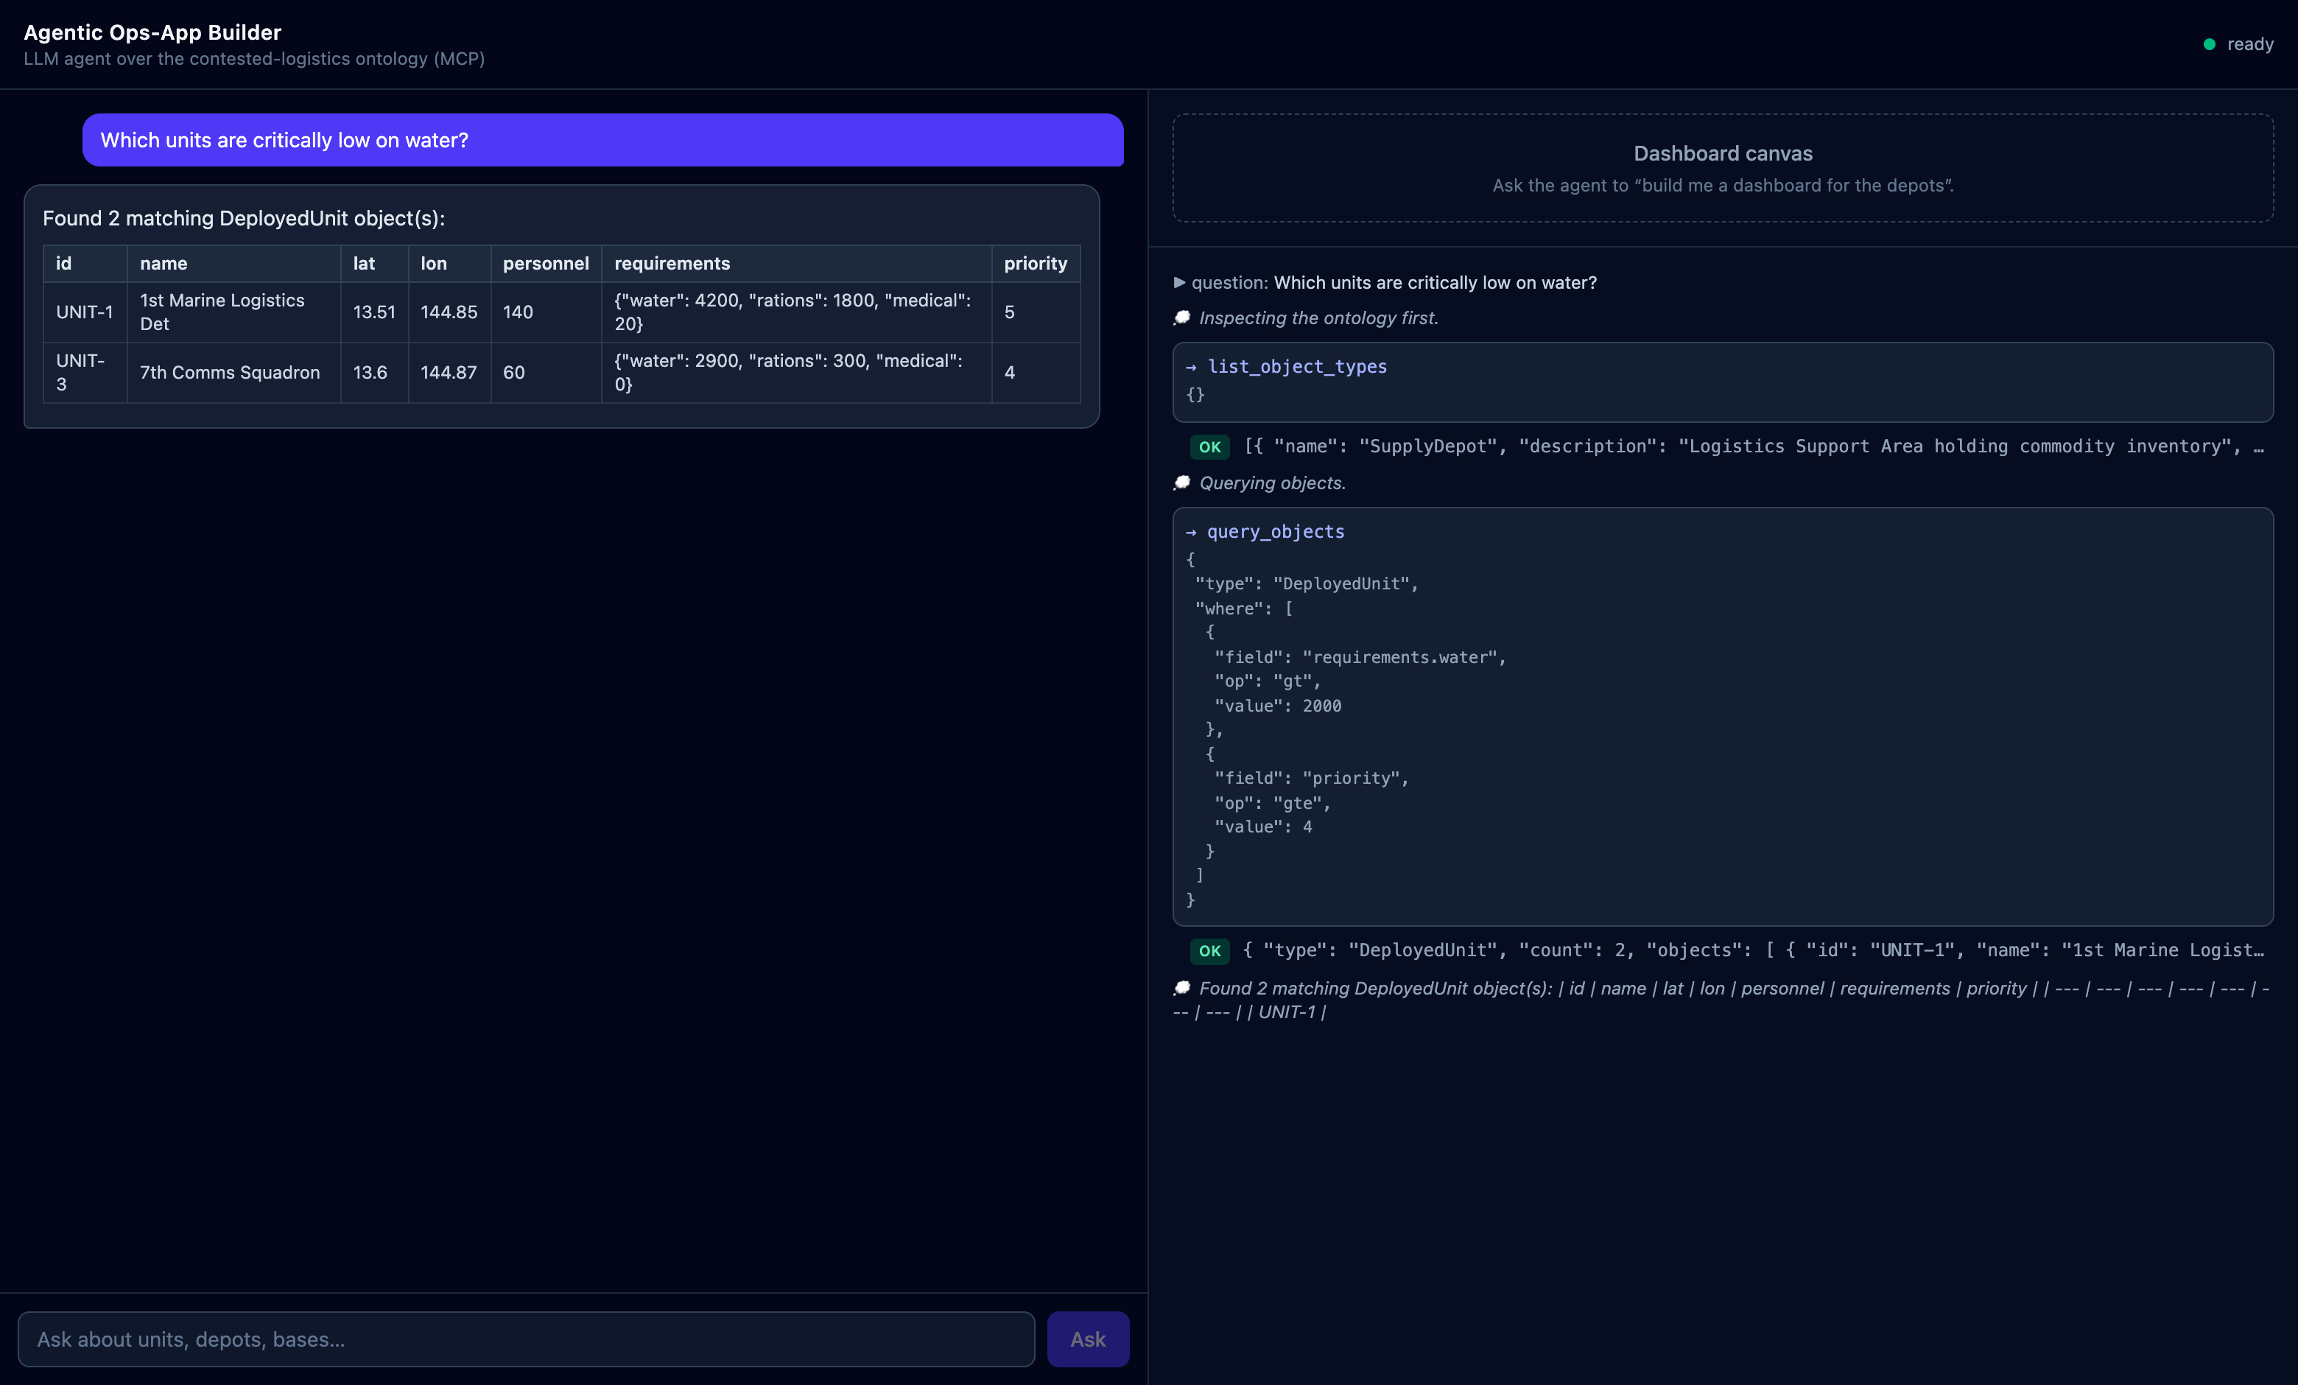
Task: Click the green ready status dot
Action: [2210, 44]
